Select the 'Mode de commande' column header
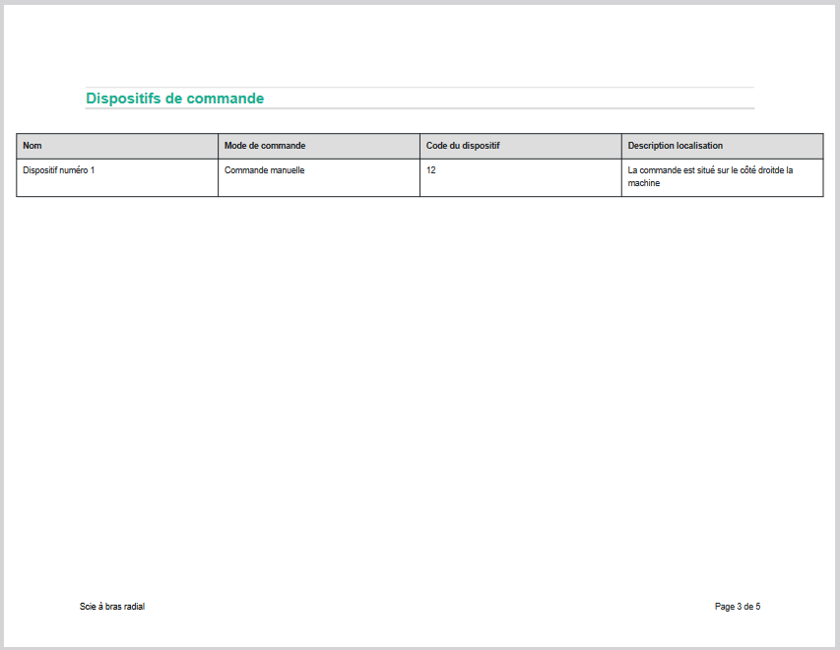The width and height of the screenshot is (840, 650). [x=319, y=146]
